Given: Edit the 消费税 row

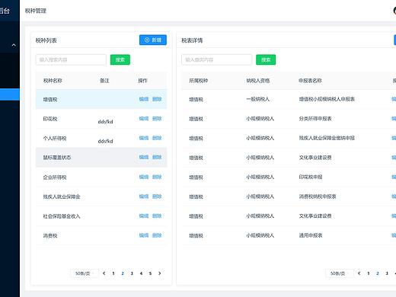Looking at the screenshot, I should pyautogui.click(x=144, y=235).
